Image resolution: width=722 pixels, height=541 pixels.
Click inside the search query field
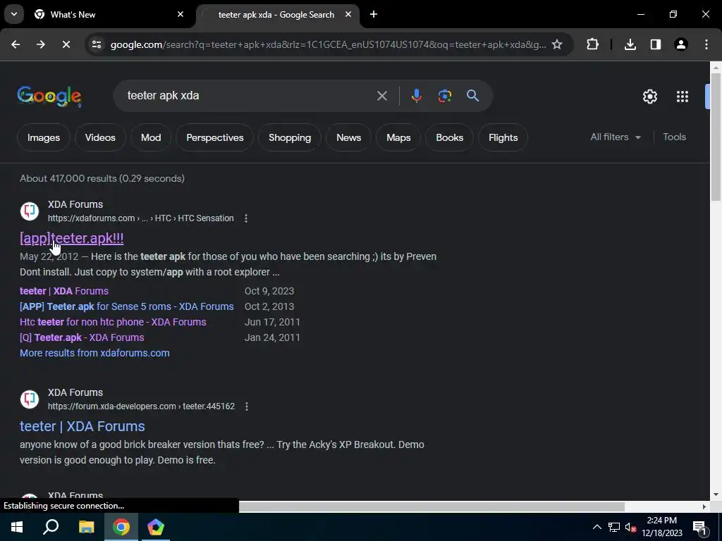(x=249, y=96)
